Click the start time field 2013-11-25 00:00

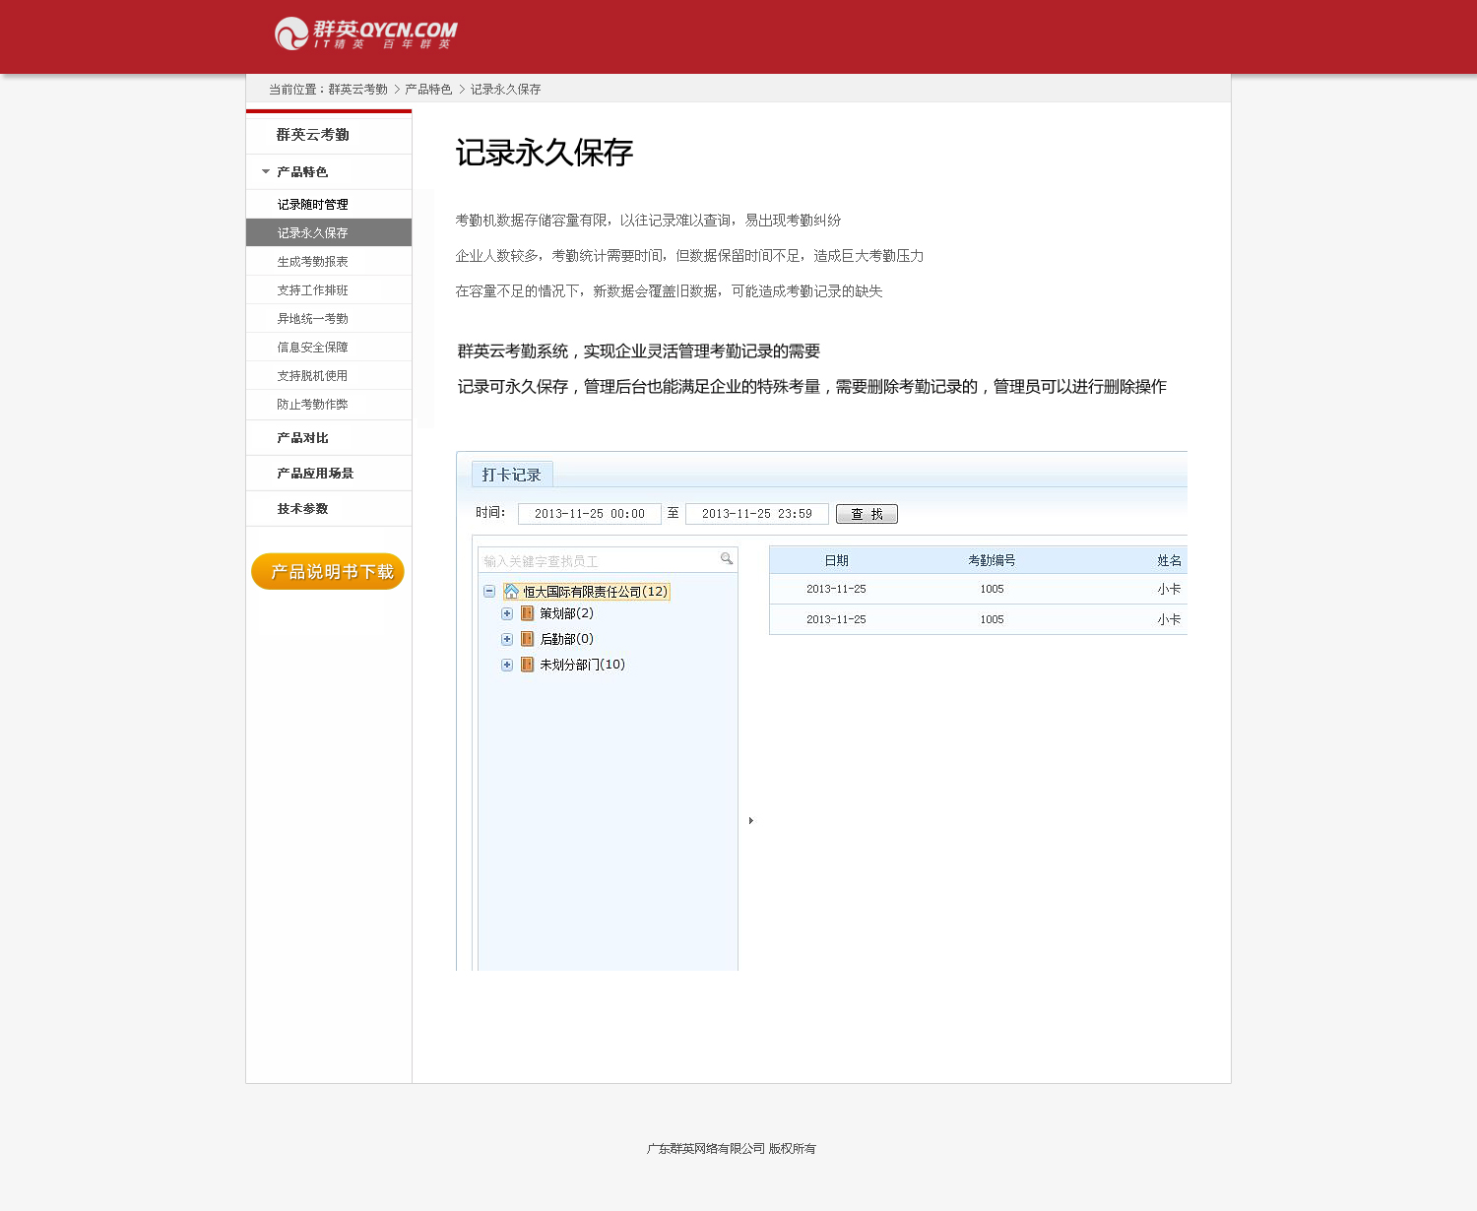point(590,514)
